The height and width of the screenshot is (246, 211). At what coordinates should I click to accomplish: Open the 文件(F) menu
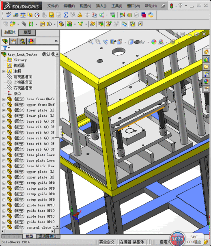53,6
